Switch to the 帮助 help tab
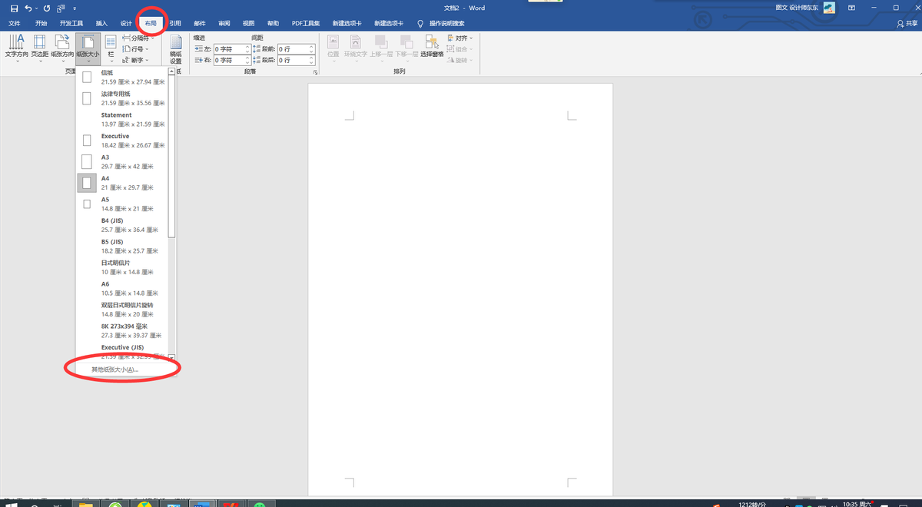 click(x=273, y=24)
